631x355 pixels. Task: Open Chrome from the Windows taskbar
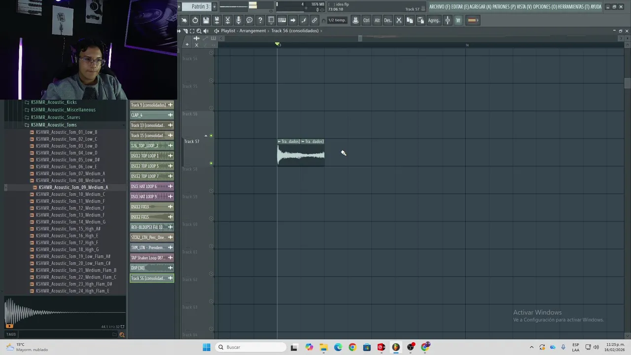pos(352,347)
